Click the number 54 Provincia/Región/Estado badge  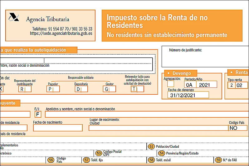pos(161,153)
